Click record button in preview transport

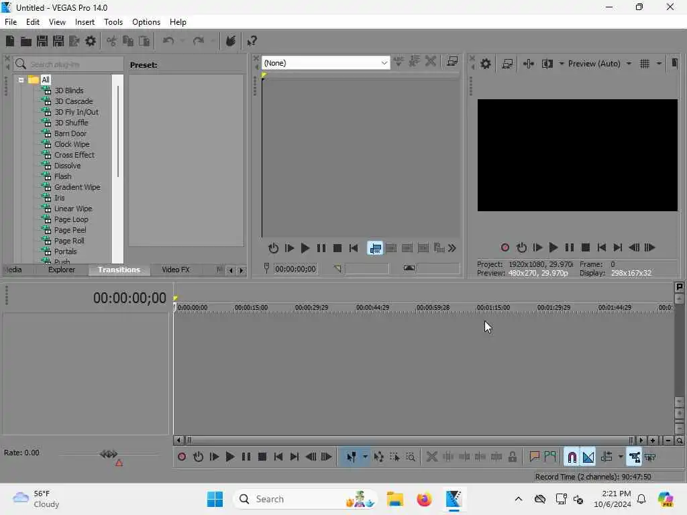tap(505, 248)
